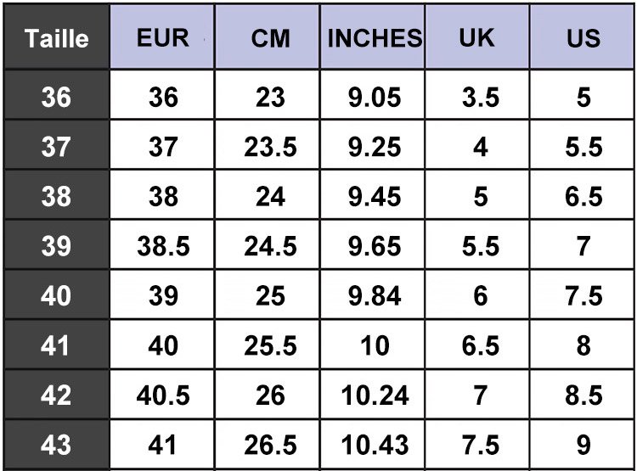Select the 9.05 inches cell
Image resolution: width=637 pixels, height=471 pixels.
click(375, 97)
